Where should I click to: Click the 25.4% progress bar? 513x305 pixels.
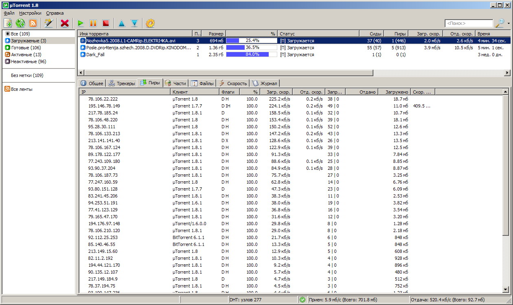[x=251, y=41]
